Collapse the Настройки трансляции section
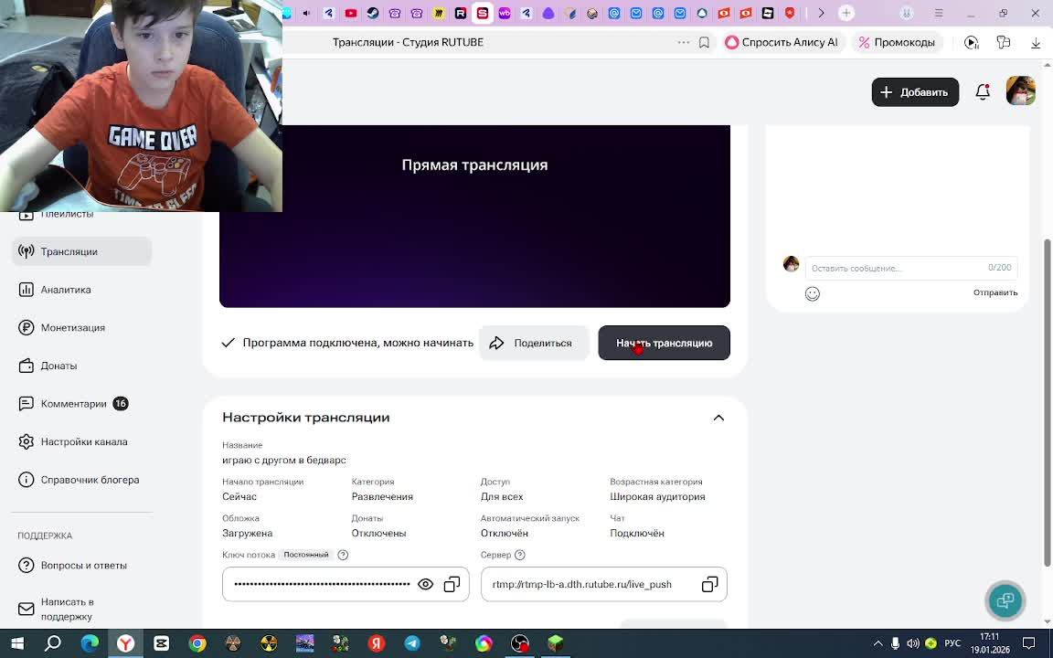 718,418
